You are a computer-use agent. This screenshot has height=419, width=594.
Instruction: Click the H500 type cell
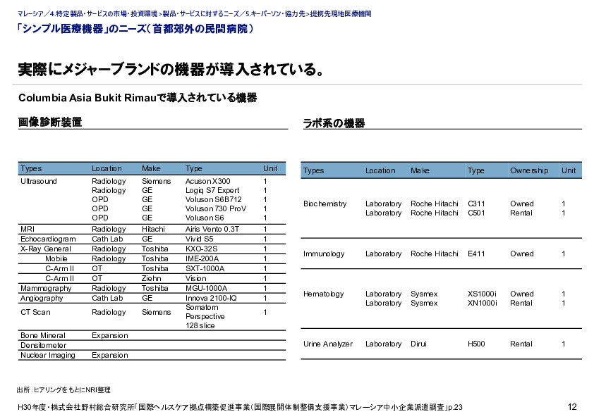[476, 344]
